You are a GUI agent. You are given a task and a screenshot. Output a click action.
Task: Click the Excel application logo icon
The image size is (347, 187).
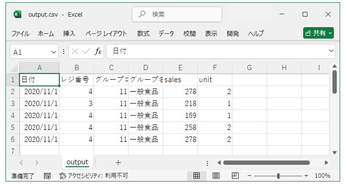pyautogui.click(x=17, y=15)
